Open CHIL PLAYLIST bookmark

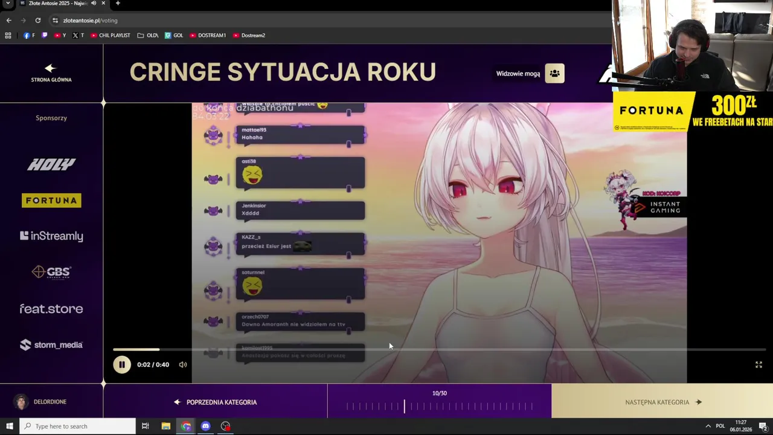click(x=110, y=36)
